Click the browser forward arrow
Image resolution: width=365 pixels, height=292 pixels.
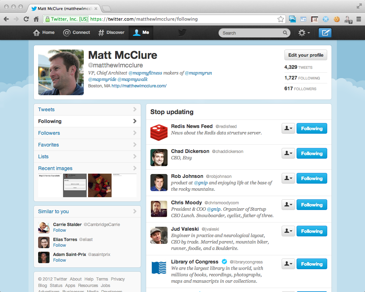coord(16,19)
